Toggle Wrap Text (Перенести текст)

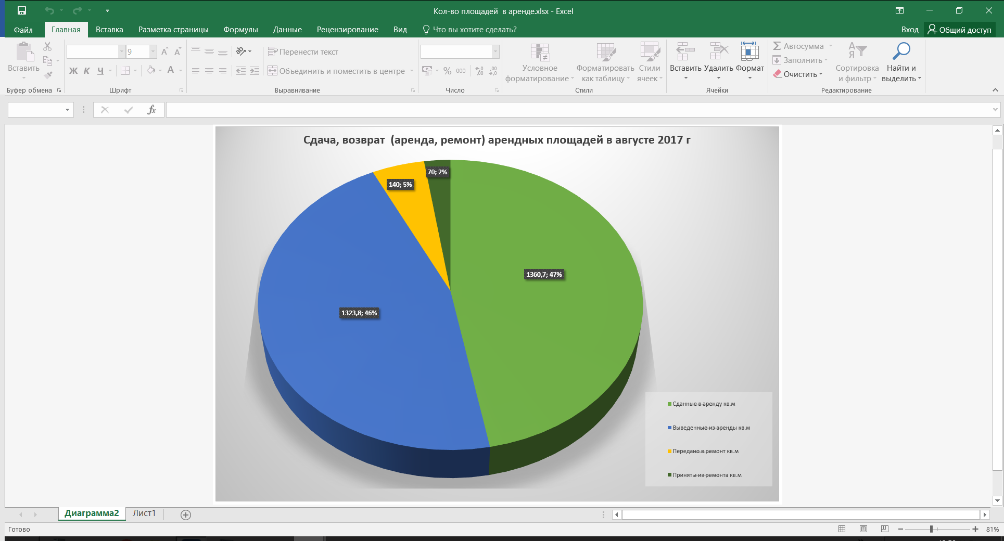[x=303, y=51]
